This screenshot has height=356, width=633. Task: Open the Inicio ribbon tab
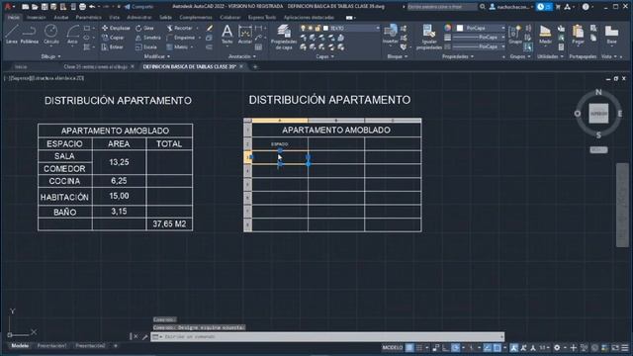tap(13, 18)
